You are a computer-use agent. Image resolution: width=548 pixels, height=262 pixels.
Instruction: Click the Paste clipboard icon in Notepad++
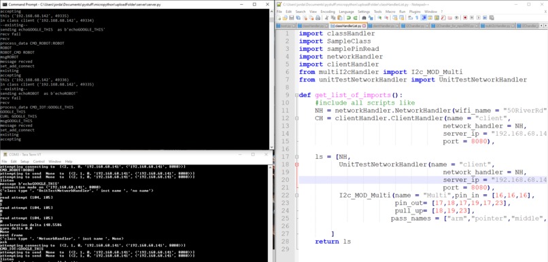340,18
